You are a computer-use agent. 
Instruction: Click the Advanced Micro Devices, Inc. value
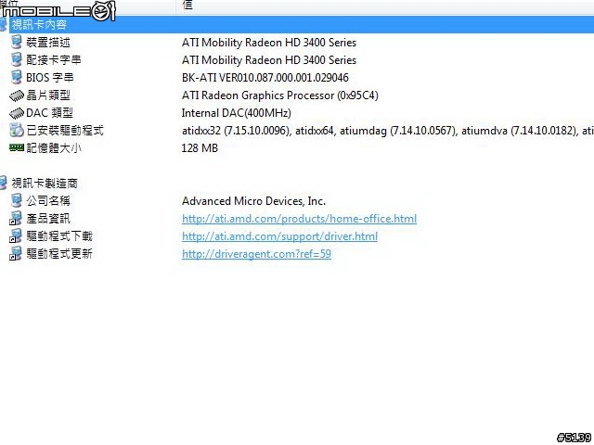[253, 201]
